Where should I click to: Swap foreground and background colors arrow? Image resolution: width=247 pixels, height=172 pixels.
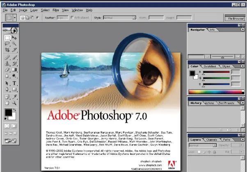click(14, 110)
